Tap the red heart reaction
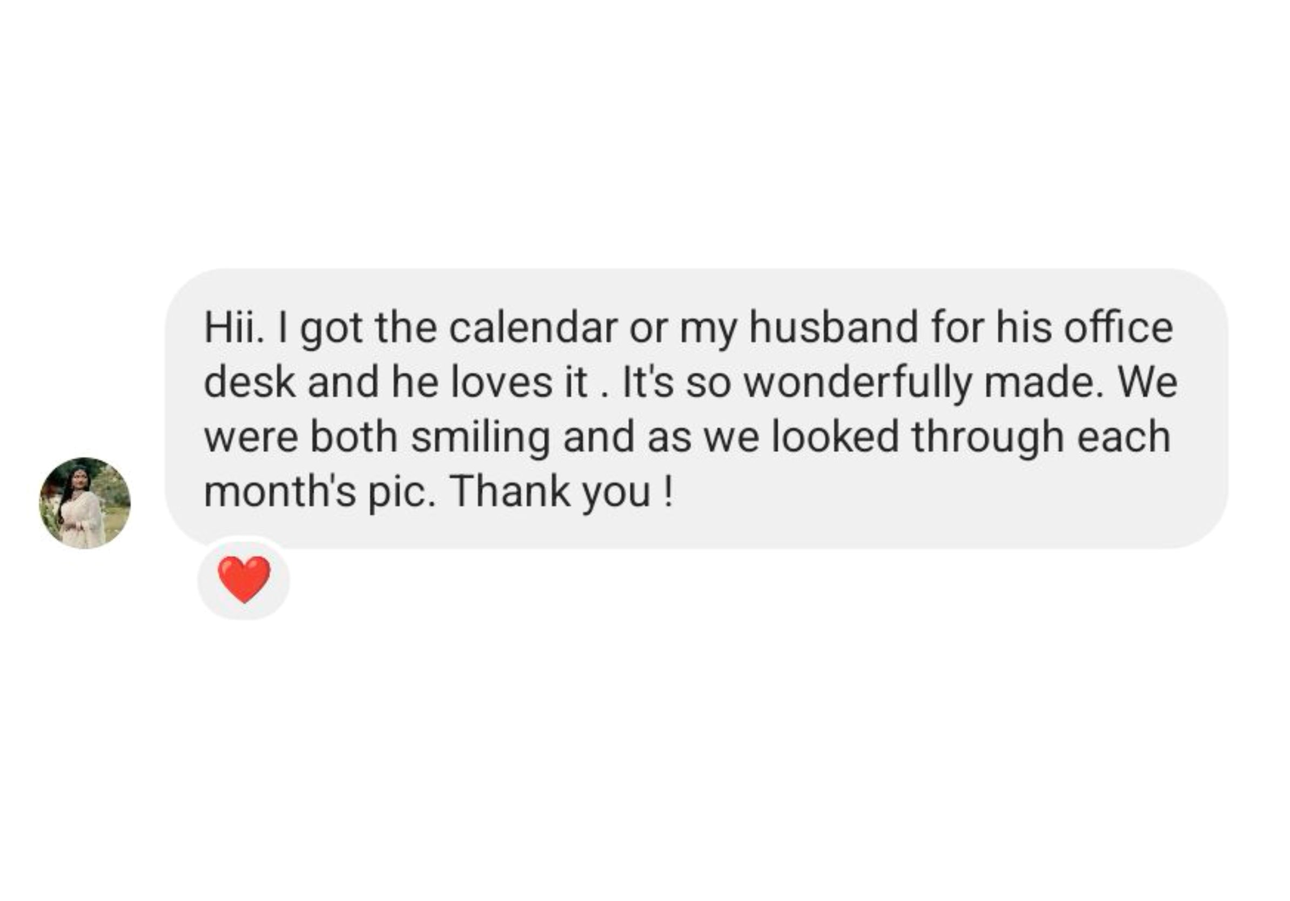This screenshot has height=901, width=1290. pos(244,579)
